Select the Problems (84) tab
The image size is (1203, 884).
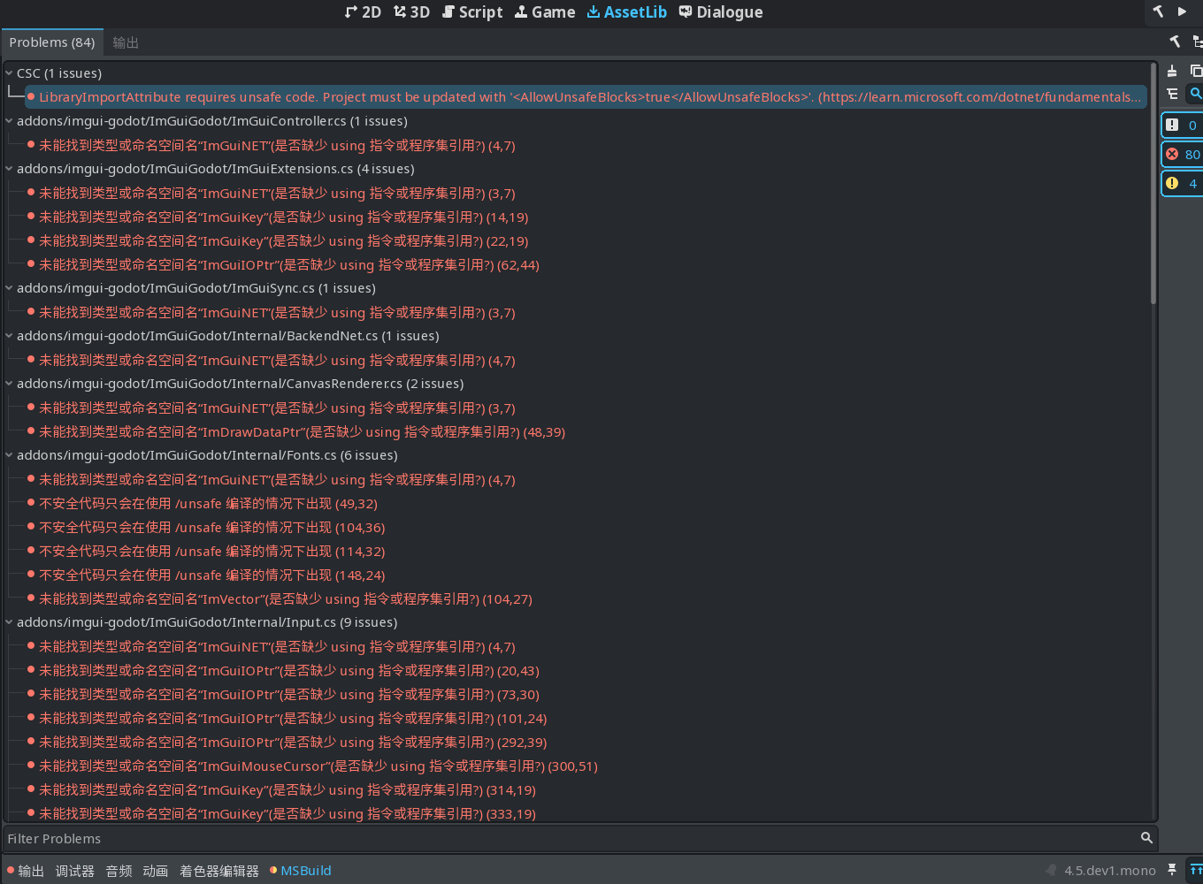tap(52, 42)
